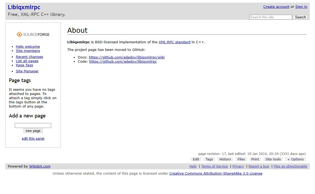Click edit this panel link
315x194 pixels.
point(33,139)
